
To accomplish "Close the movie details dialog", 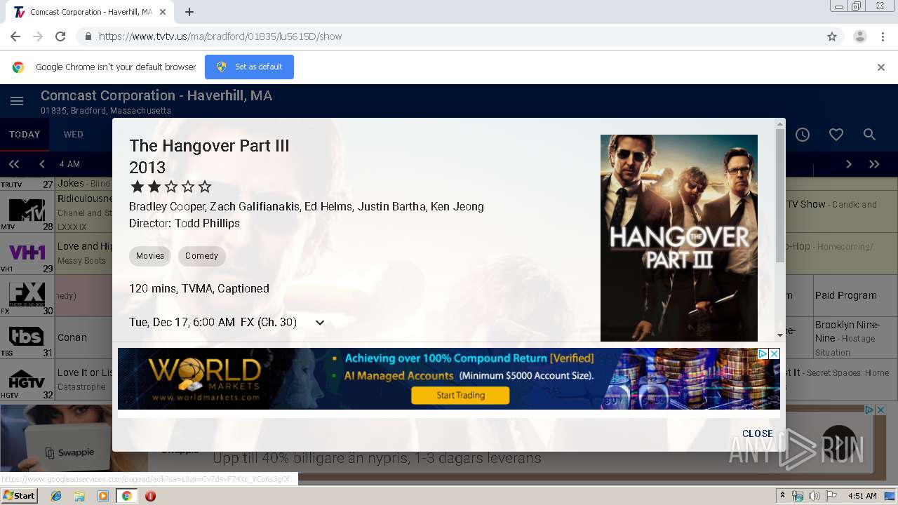I will 758,433.
